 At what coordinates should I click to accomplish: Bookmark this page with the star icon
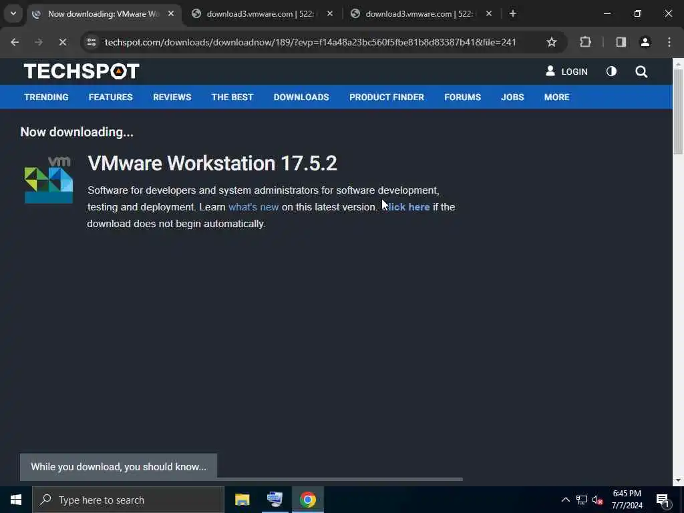click(x=552, y=42)
